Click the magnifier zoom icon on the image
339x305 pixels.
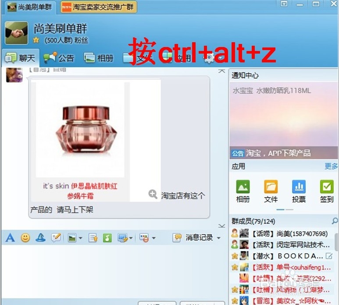point(153,194)
